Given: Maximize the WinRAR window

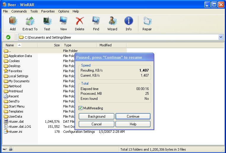Looking at the screenshot, I should tap(214, 5).
